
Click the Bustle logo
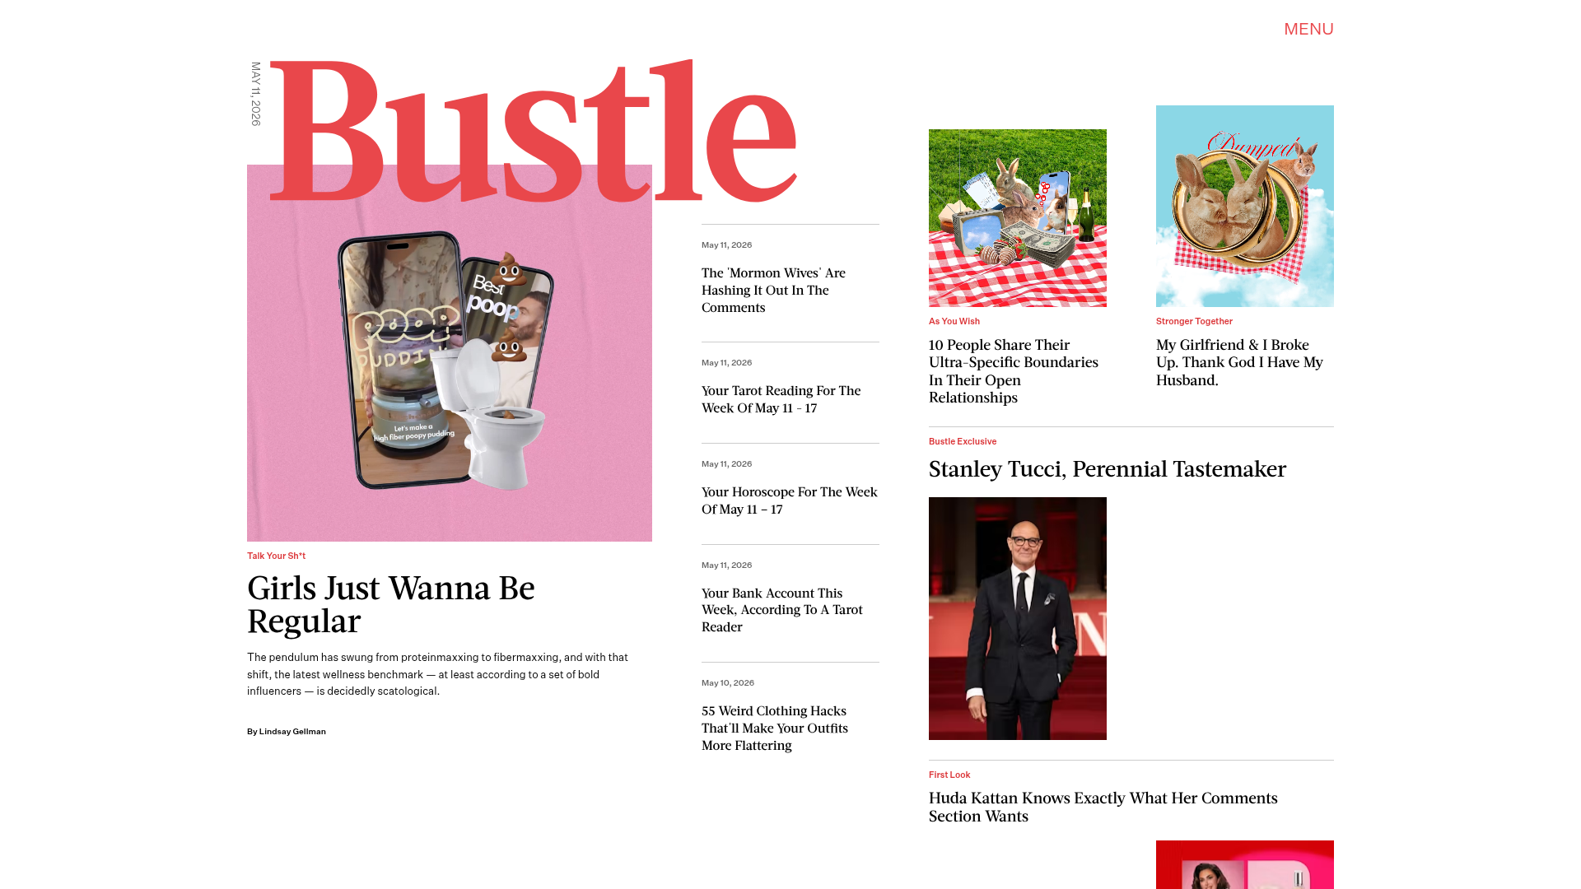click(x=534, y=130)
